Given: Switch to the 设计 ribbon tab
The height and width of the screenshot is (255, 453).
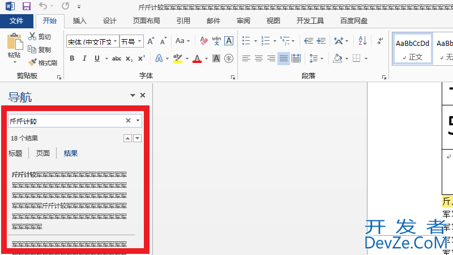Looking at the screenshot, I should [x=109, y=21].
